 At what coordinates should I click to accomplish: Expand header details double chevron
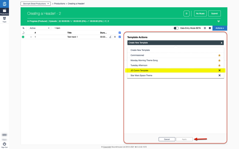tap(219, 21)
